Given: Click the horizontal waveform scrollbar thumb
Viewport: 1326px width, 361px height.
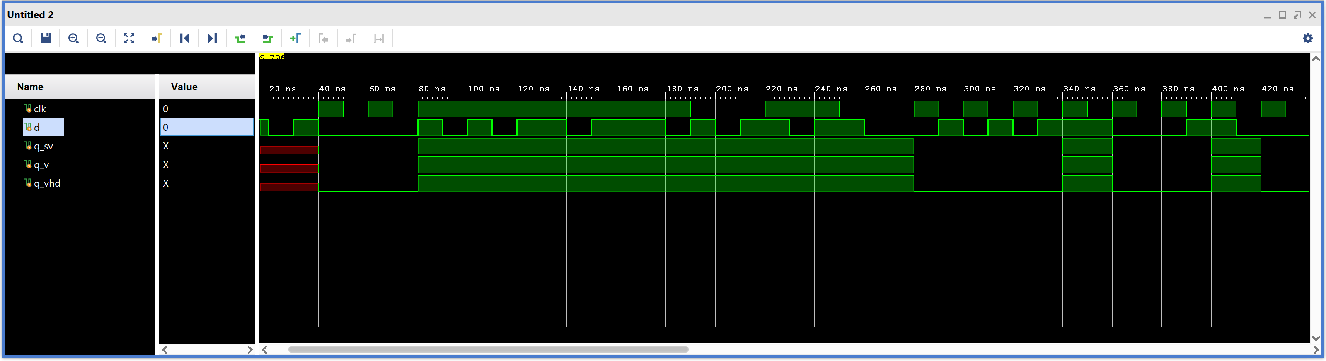Looking at the screenshot, I should tap(488, 350).
